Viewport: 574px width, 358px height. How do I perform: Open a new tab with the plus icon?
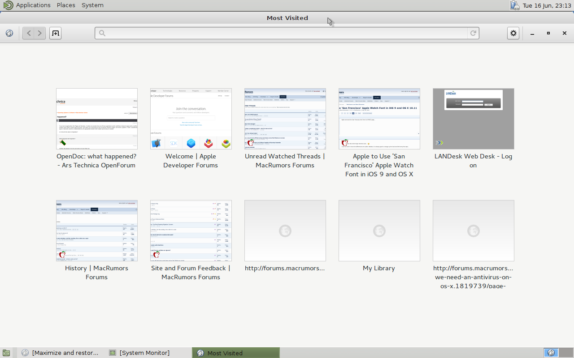point(55,33)
